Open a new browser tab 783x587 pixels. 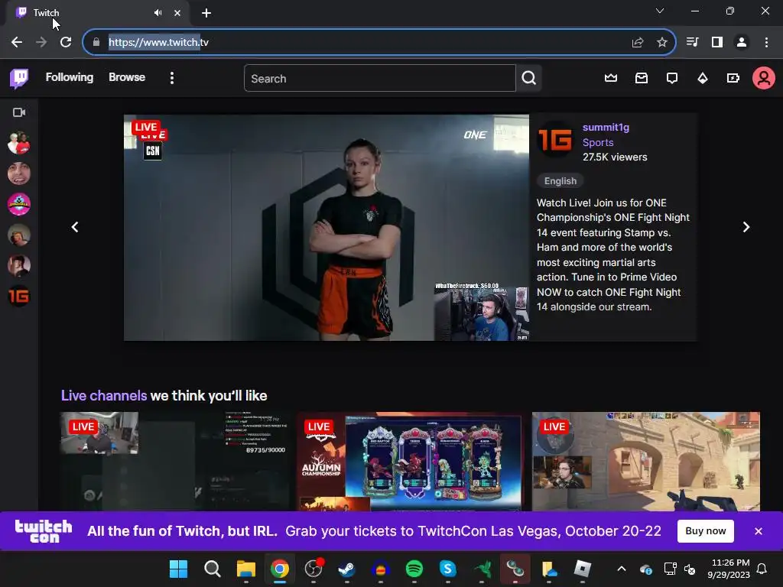point(206,13)
